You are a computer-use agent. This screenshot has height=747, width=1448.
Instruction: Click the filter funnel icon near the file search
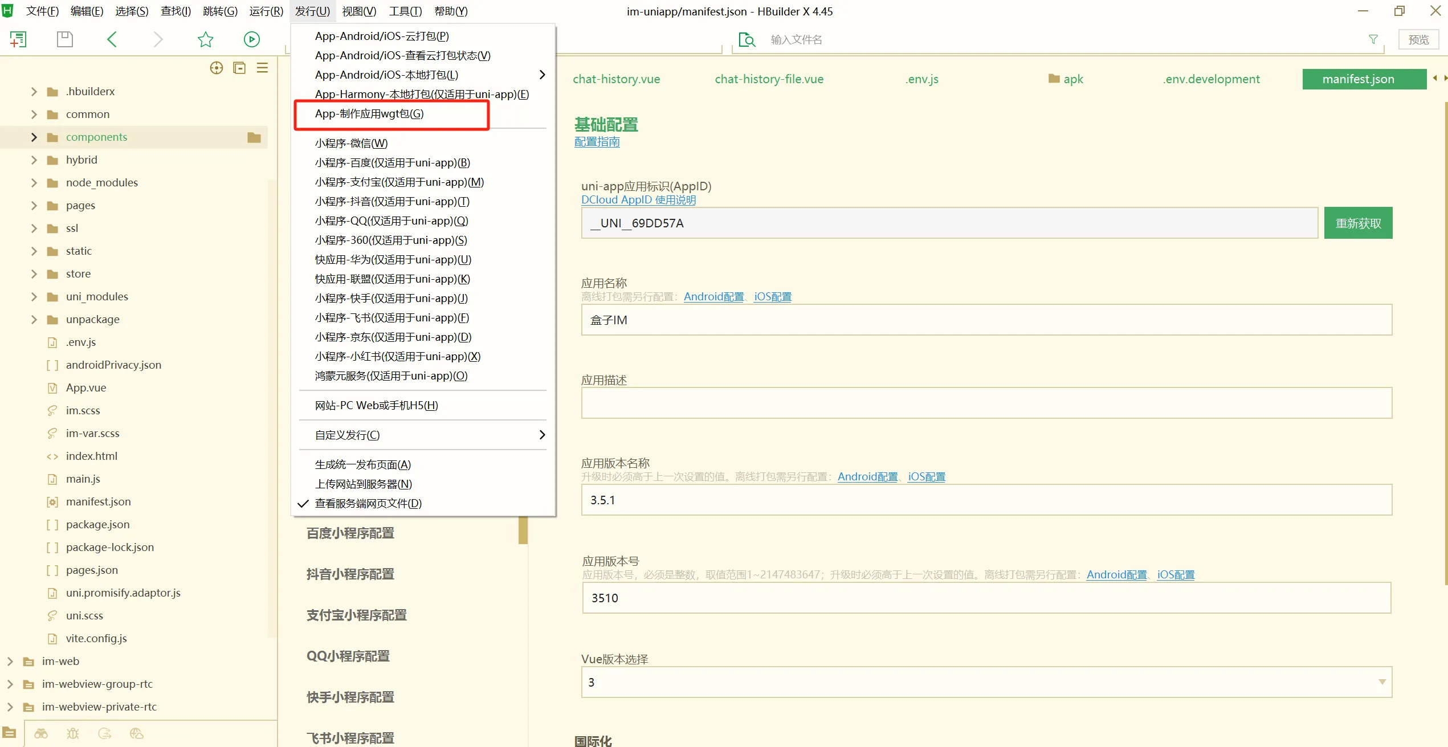pos(1373,39)
